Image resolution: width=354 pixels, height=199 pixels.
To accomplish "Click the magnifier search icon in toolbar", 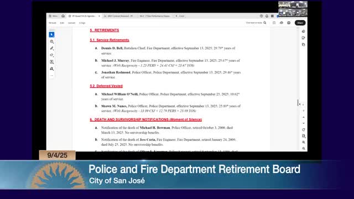I will pos(265,23).
